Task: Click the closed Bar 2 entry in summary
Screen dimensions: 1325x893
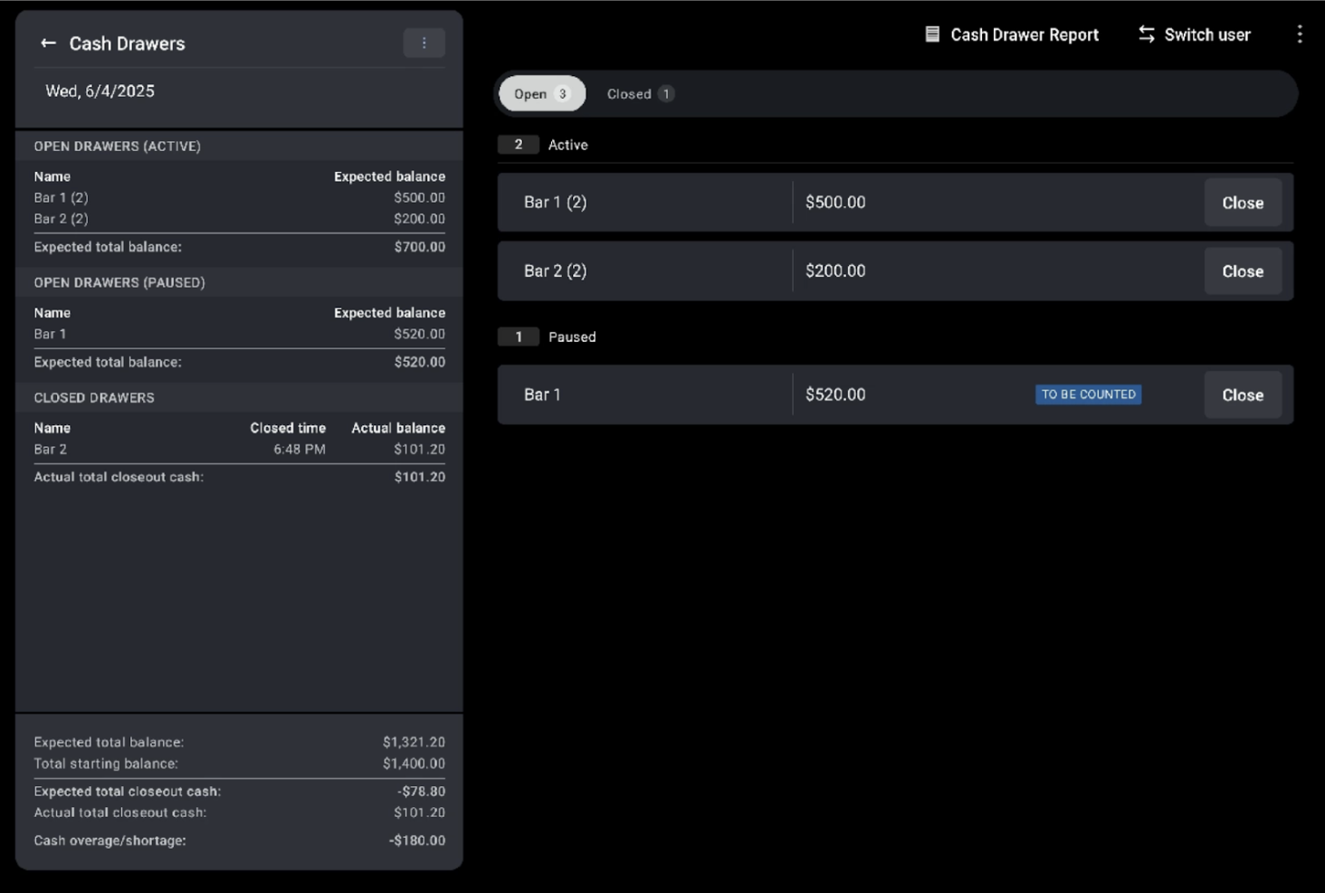Action: (51, 450)
